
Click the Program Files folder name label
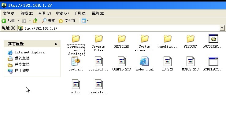coord(99,48)
